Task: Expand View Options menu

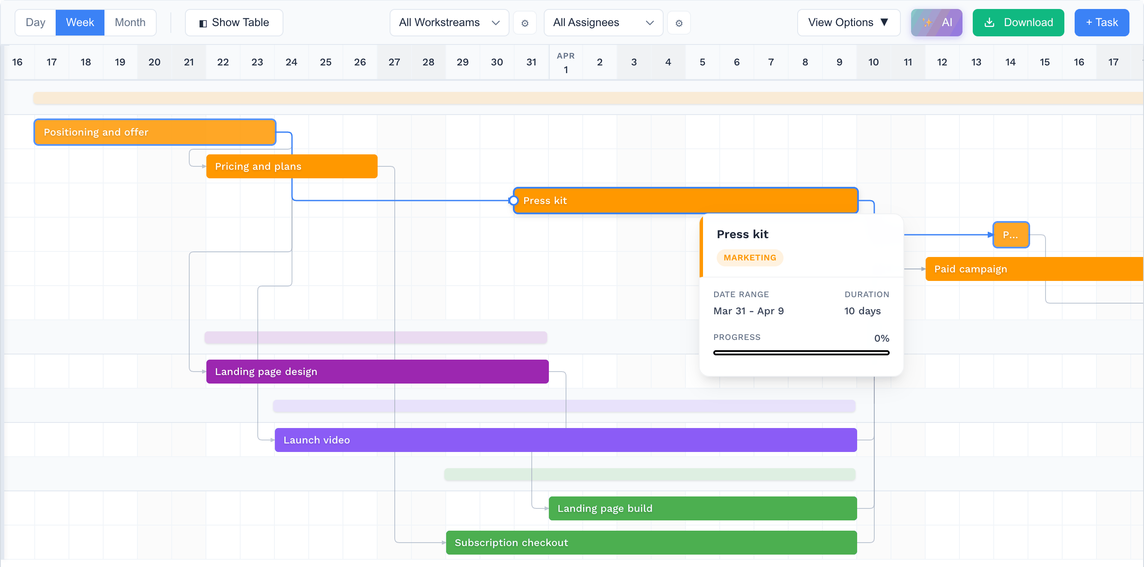Action: pos(848,22)
